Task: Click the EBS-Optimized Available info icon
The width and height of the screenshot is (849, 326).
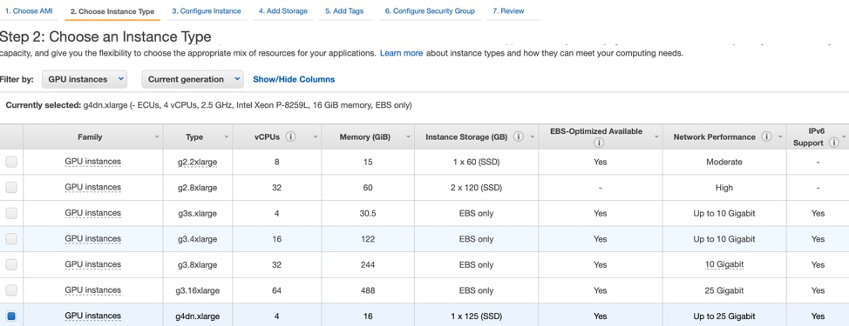Action: click(598, 143)
